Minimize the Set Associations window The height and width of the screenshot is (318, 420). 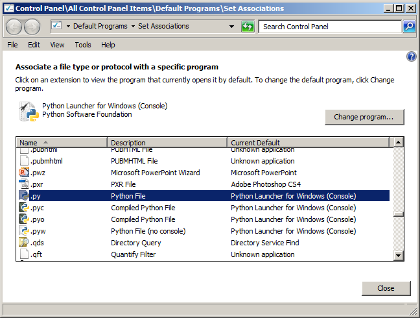tap(388, 8)
